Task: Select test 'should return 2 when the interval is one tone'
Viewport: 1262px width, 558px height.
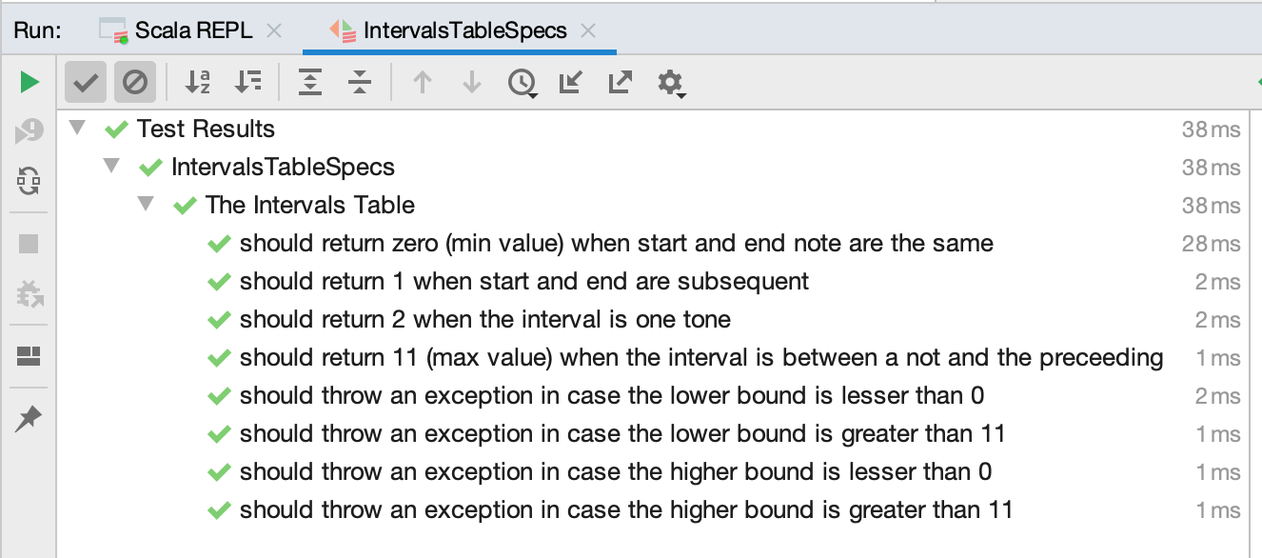Action: click(485, 319)
